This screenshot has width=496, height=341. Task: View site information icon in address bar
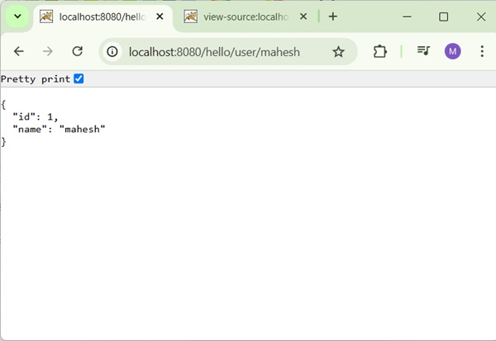click(112, 51)
